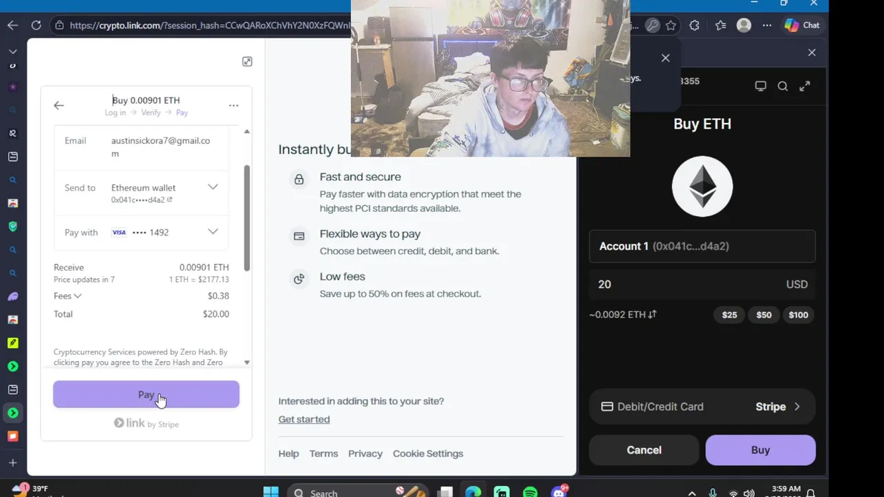The image size is (884, 497).
Task: Click the Buy button in wallet panel
Action: coord(760,450)
